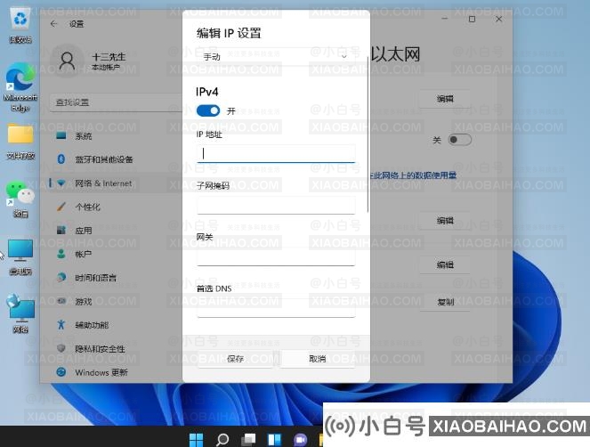
Task: Open Windows 更新 in sidebar
Action: (x=115, y=372)
